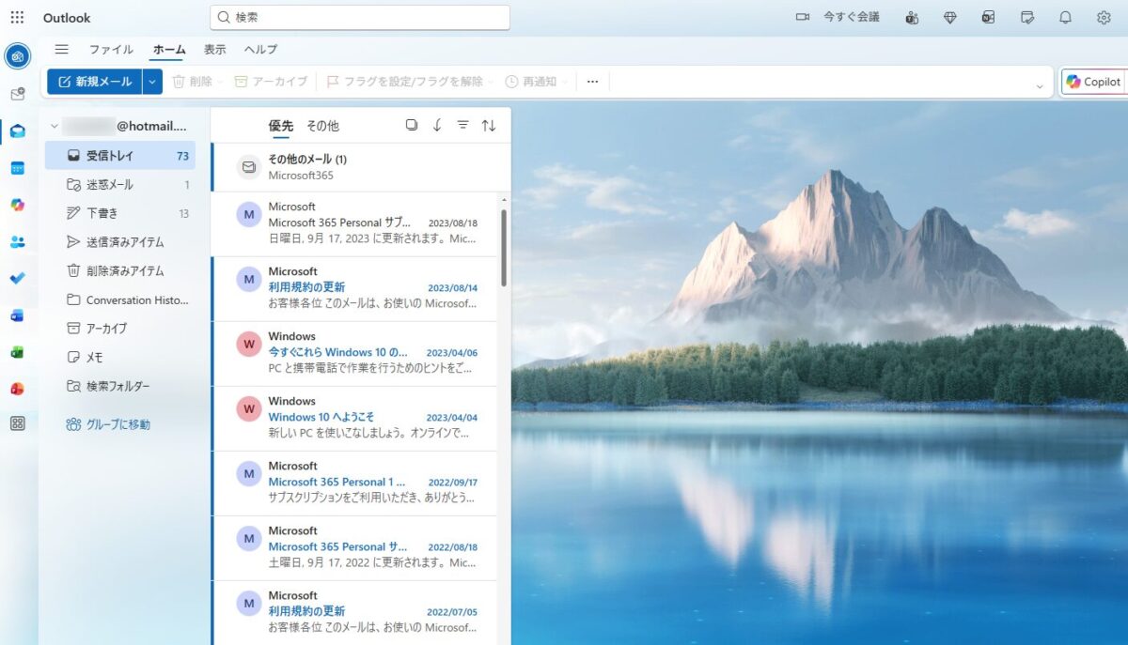Image resolution: width=1128 pixels, height=645 pixels.
Task: Open the Calendar from the left app rail
Action: (x=19, y=168)
